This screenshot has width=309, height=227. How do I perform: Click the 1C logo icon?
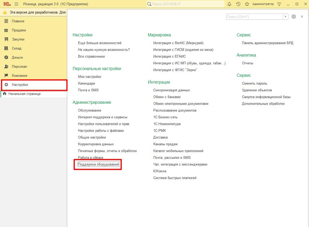coord(7,4)
